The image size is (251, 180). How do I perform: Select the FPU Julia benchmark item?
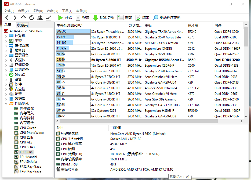(24, 152)
